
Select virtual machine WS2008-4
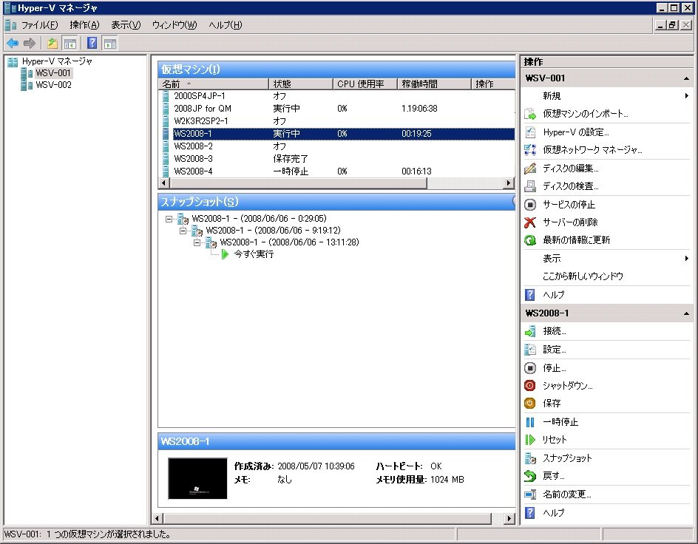193,171
